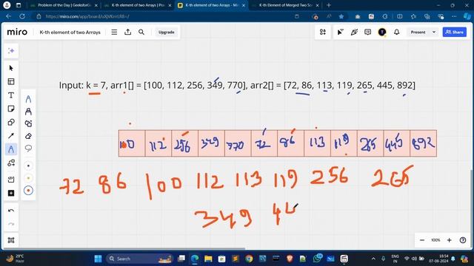Image resolution: width=474 pixels, height=266 pixels.
Task: Click the Present button
Action: pos(418,32)
